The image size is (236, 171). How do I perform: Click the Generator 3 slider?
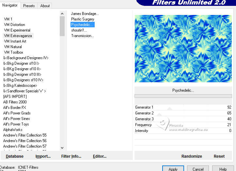pos(183,119)
